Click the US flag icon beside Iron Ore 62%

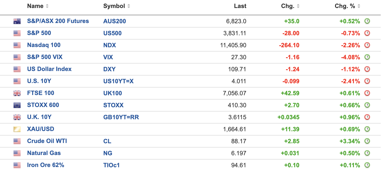pyautogui.click(x=17, y=165)
